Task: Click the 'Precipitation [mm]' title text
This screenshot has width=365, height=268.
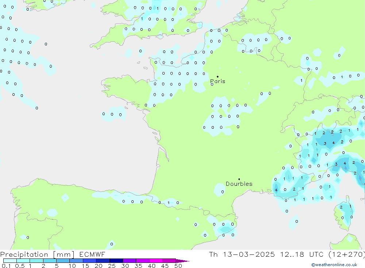Action: point(37,254)
